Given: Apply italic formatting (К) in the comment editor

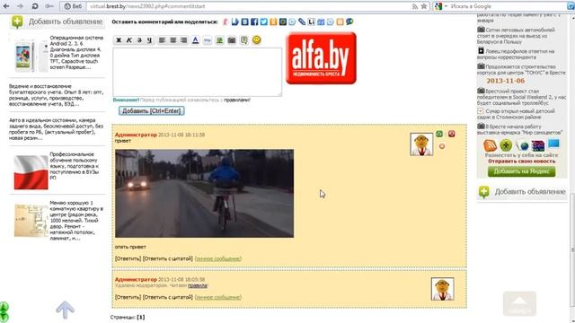Looking at the screenshot, I should [x=128, y=40].
